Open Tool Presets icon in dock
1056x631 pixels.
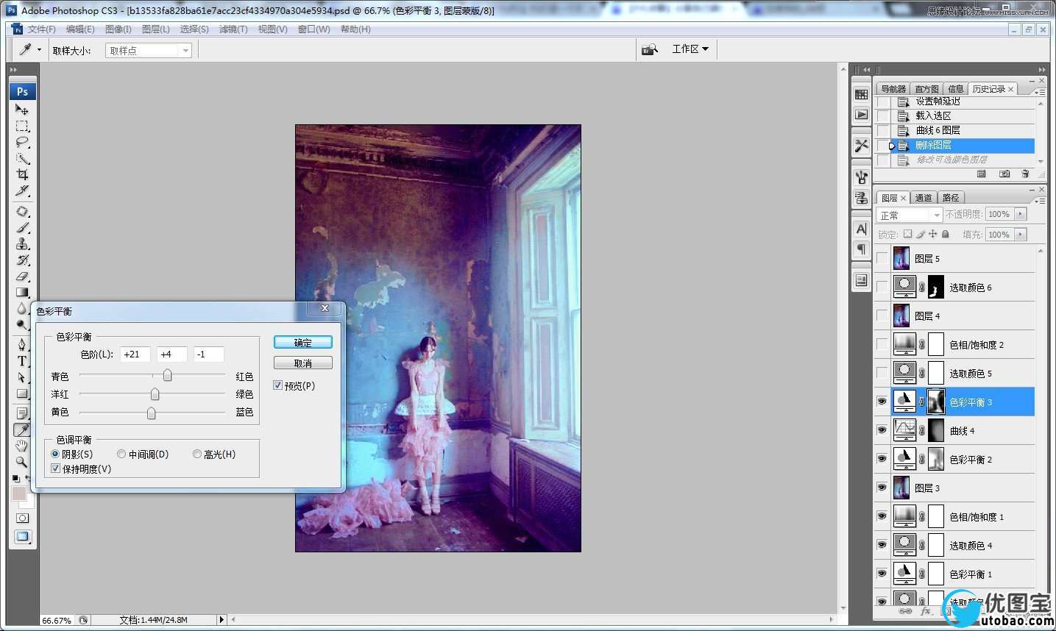(861, 146)
